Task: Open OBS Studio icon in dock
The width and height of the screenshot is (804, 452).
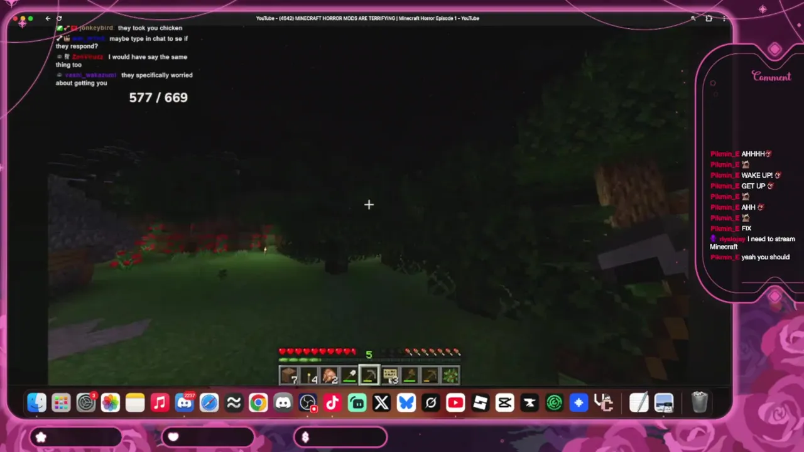Action: pos(308,402)
